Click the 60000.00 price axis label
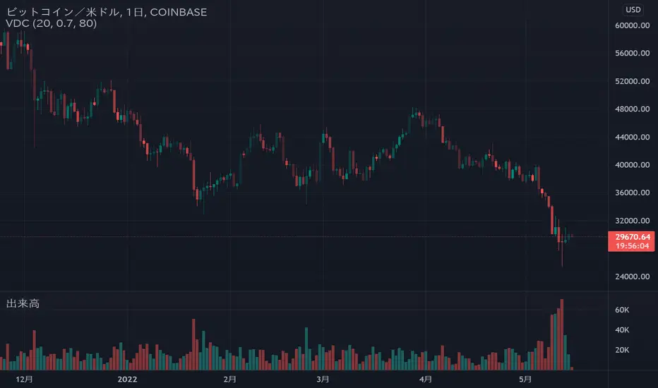The image size is (658, 388). 632,25
